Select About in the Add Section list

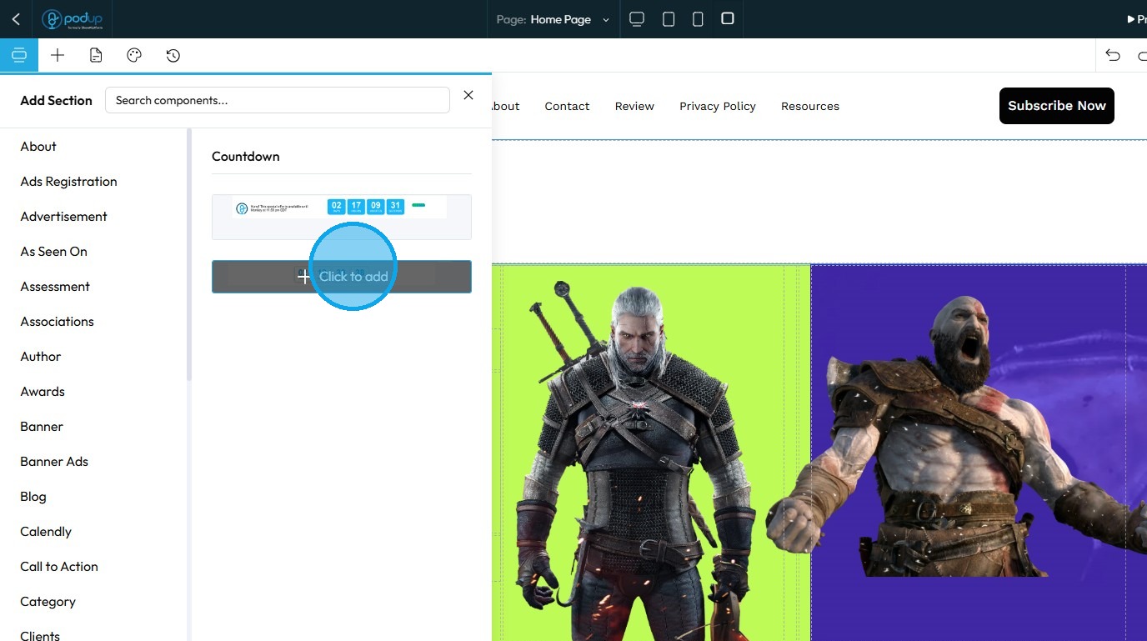(38, 146)
